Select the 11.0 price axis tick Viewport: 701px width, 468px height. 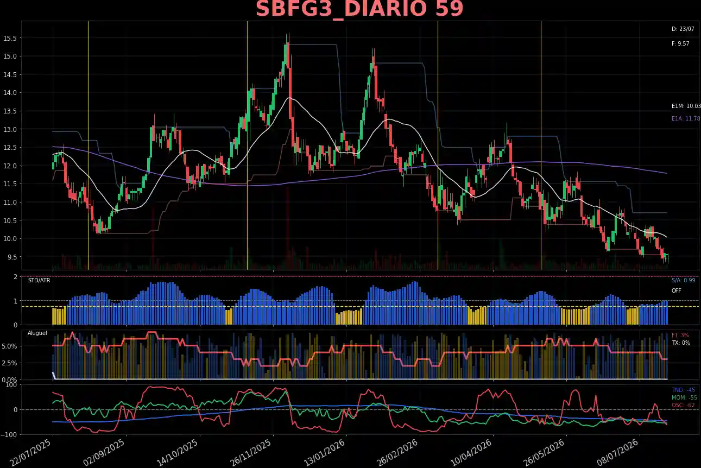(10, 202)
